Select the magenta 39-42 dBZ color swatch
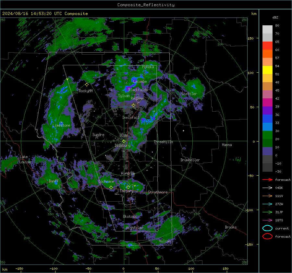The height and width of the screenshot is (273, 292). [267, 103]
